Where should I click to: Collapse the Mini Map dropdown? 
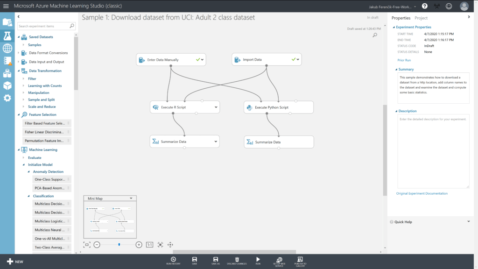[x=131, y=198]
